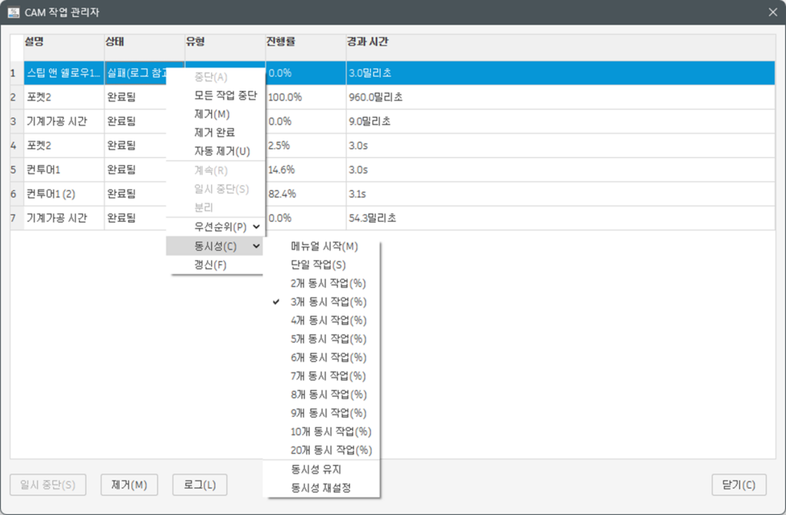Click the 2.5% progress cell

click(305, 145)
